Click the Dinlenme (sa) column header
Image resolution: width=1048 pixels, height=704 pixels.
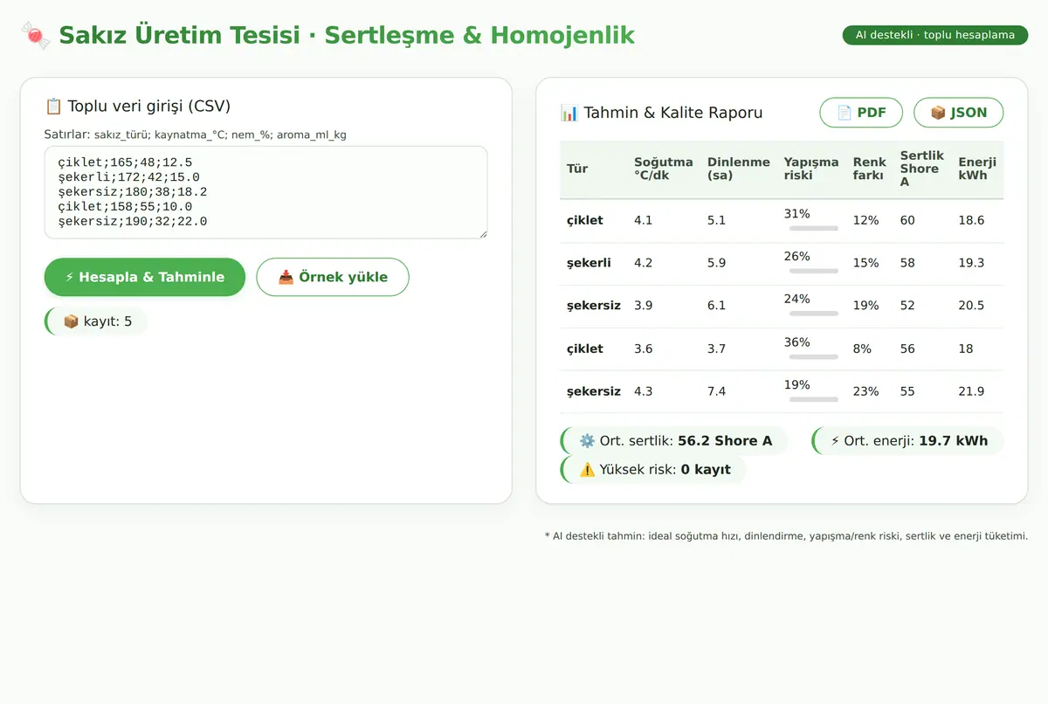tap(739, 169)
